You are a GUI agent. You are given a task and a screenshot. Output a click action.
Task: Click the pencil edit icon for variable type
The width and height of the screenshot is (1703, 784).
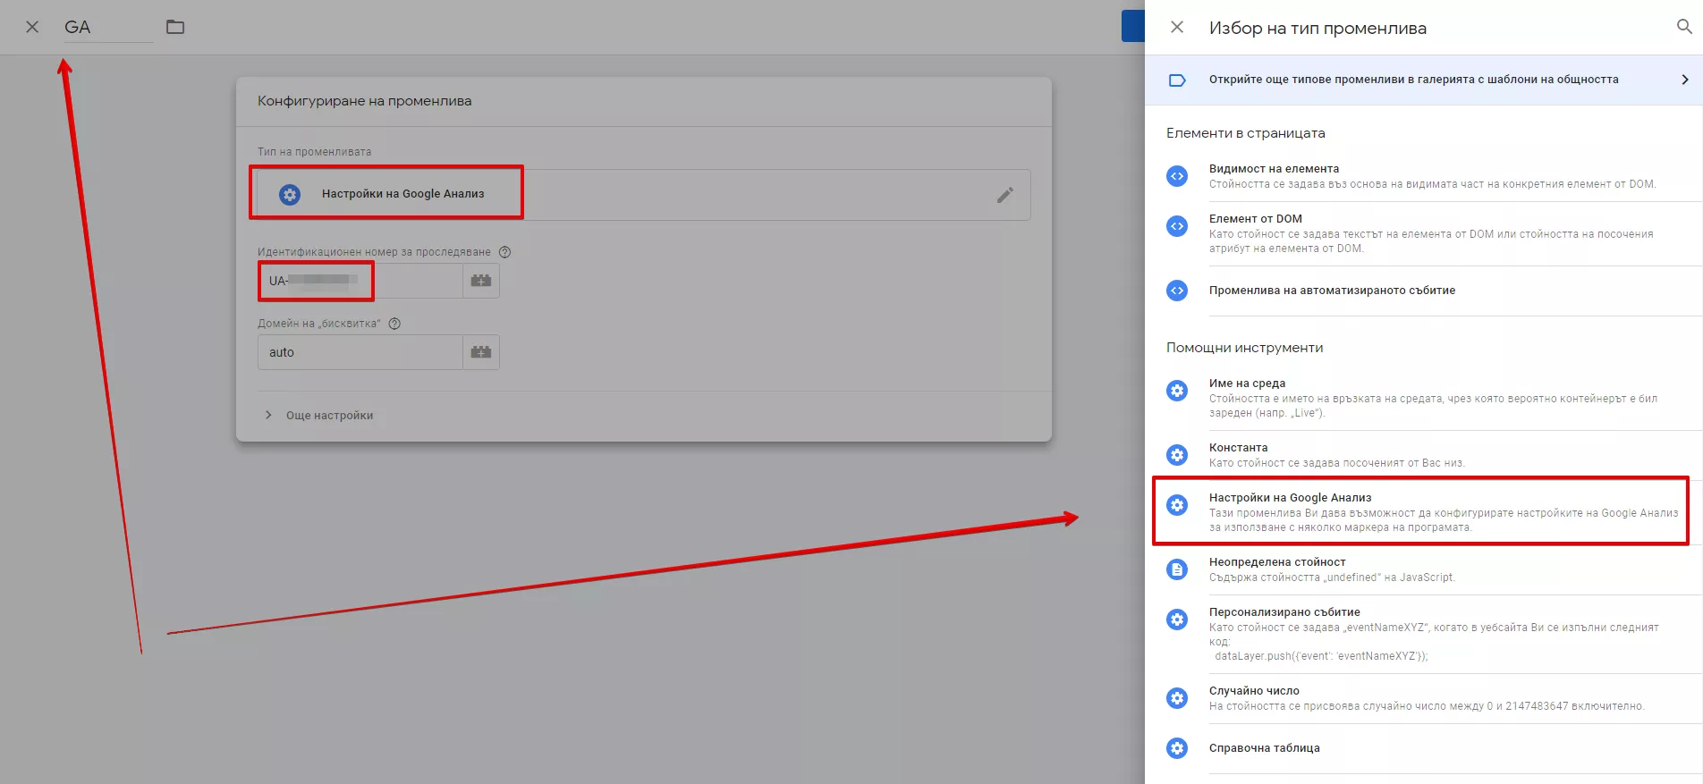[1005, 195]
